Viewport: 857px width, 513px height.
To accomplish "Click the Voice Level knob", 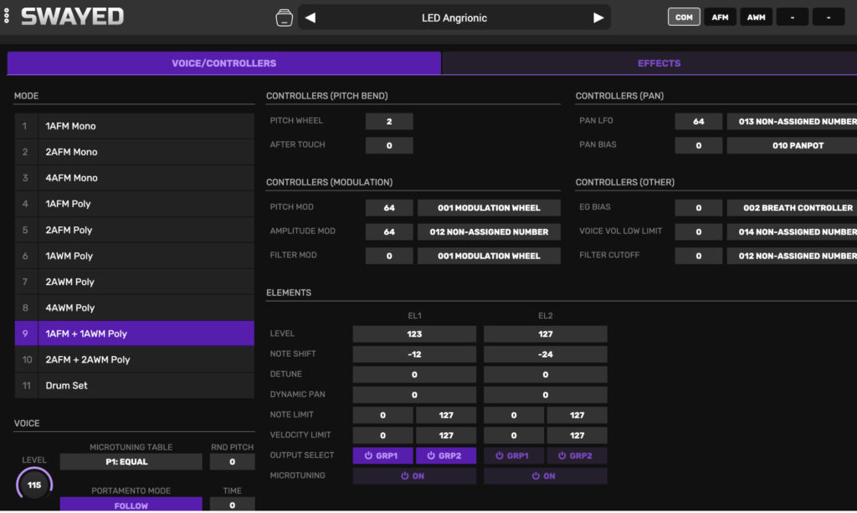I will (x=34, y=485).
